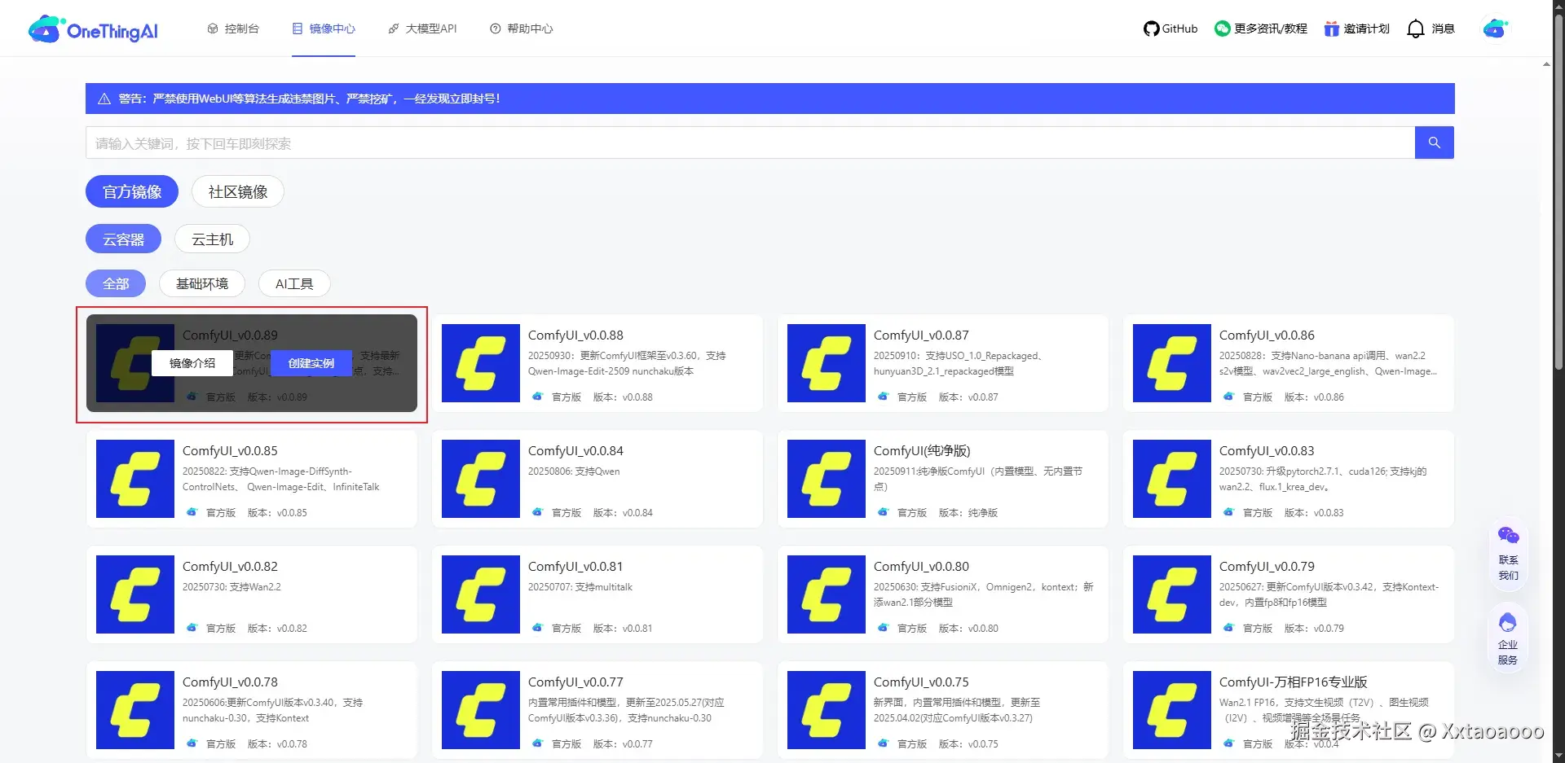Switch filter to 社区镜像
Image resolution: width=1565 pixels, height=763 pixels.
click(237, 191)
